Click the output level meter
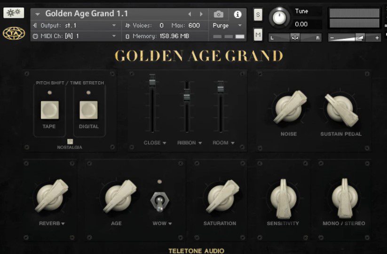 point(355,18)
